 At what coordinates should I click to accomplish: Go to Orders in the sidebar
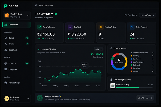pyautogui.click(x=17, y=38)
